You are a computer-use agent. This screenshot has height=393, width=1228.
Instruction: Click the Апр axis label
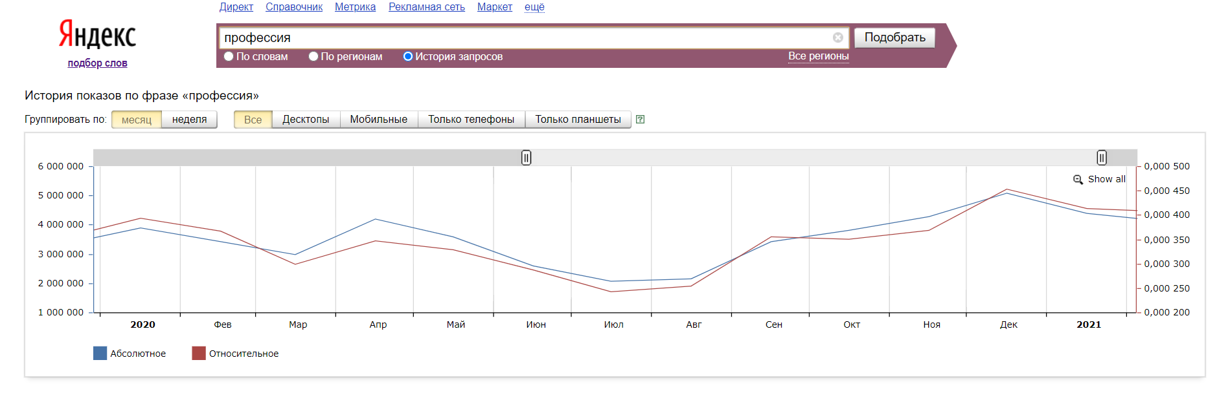(x=378, y=324)
